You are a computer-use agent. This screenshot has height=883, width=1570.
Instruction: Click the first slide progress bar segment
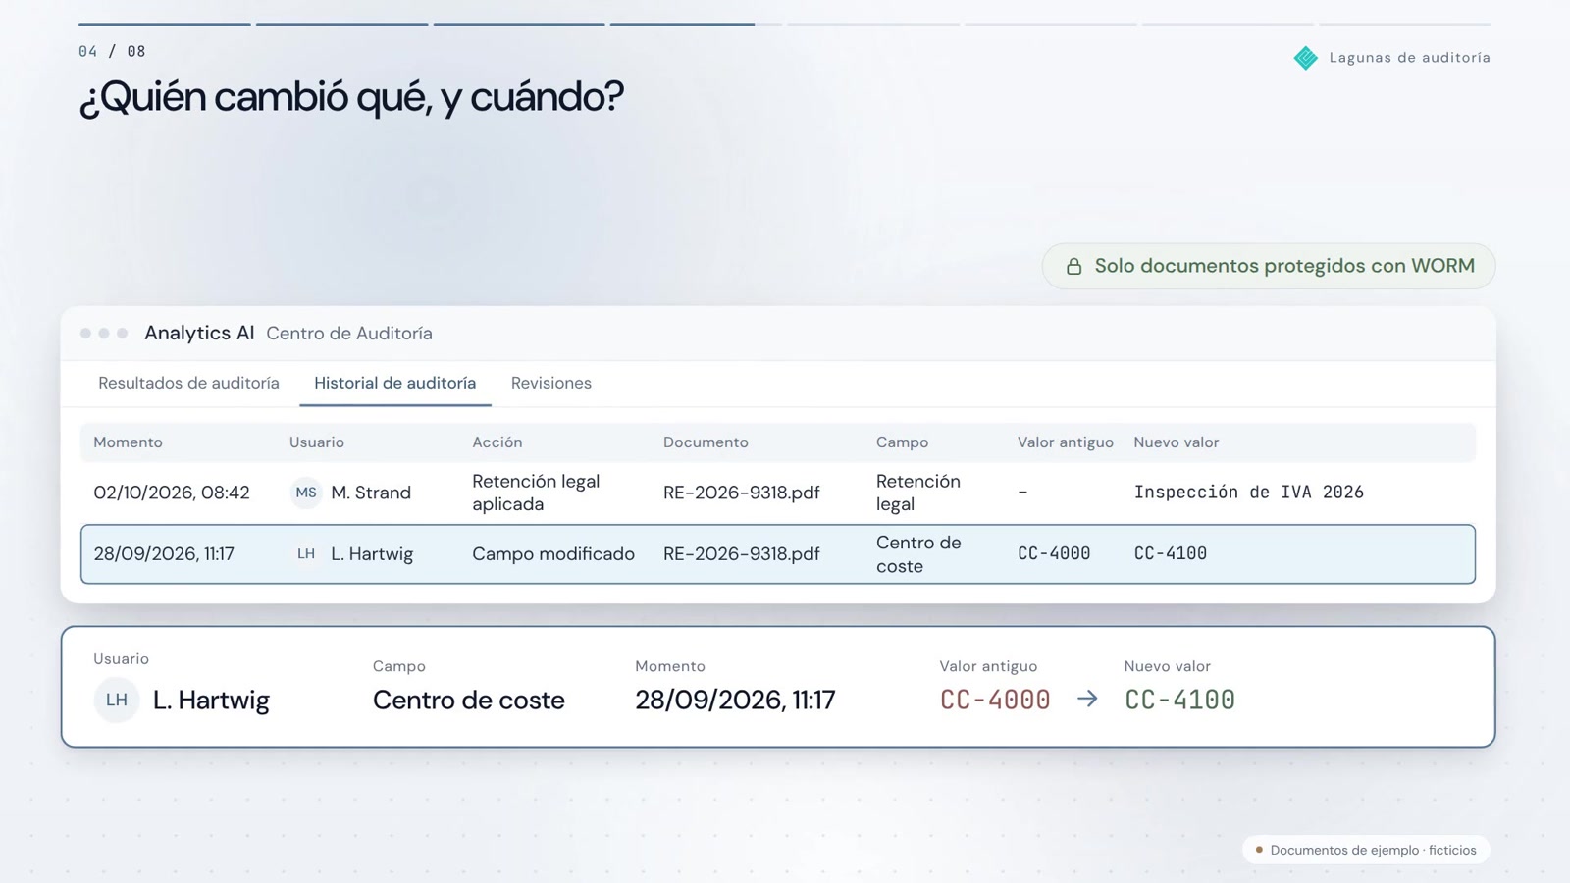165,25
